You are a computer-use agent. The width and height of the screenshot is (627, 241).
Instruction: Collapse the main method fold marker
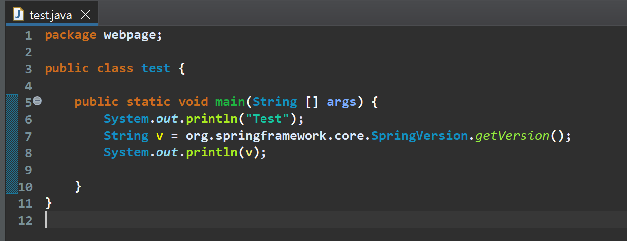point(37,101)
